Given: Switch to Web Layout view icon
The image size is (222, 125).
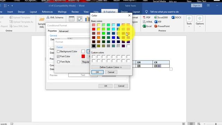Looking at the screenshot, I should [199, 124].
